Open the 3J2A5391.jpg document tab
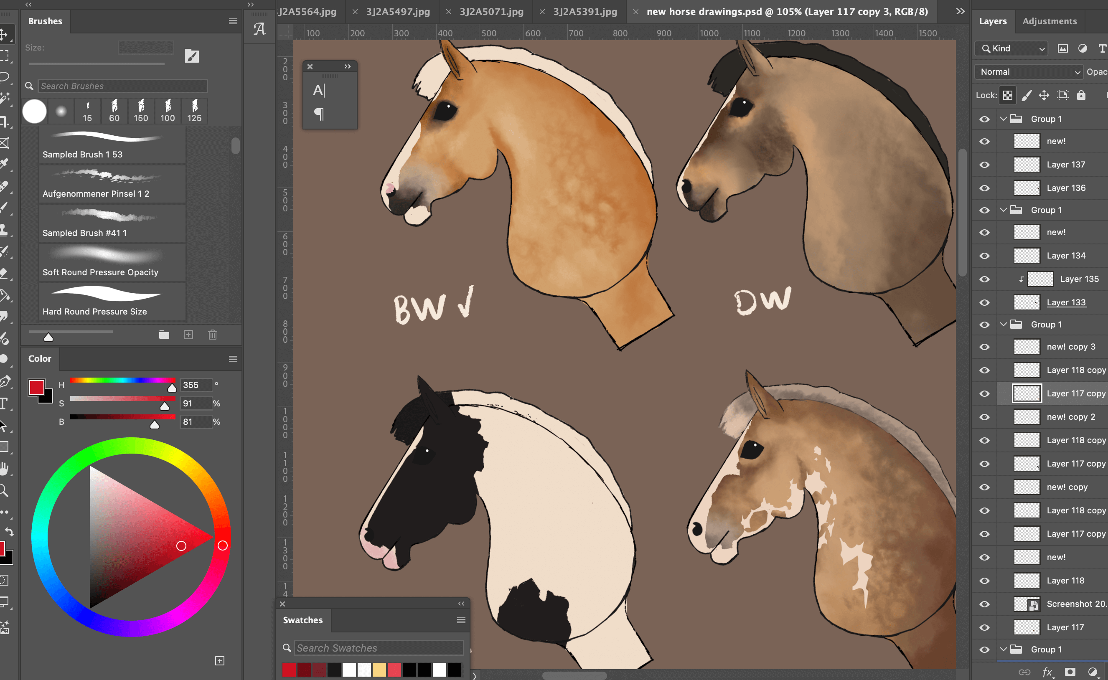Viewport: 1108px width, 680px height. (x=585, y=12)
